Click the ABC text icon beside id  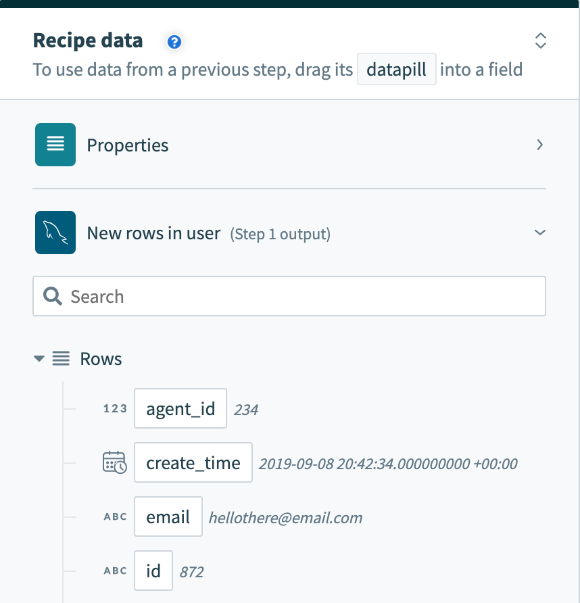[x=115, y=571]
